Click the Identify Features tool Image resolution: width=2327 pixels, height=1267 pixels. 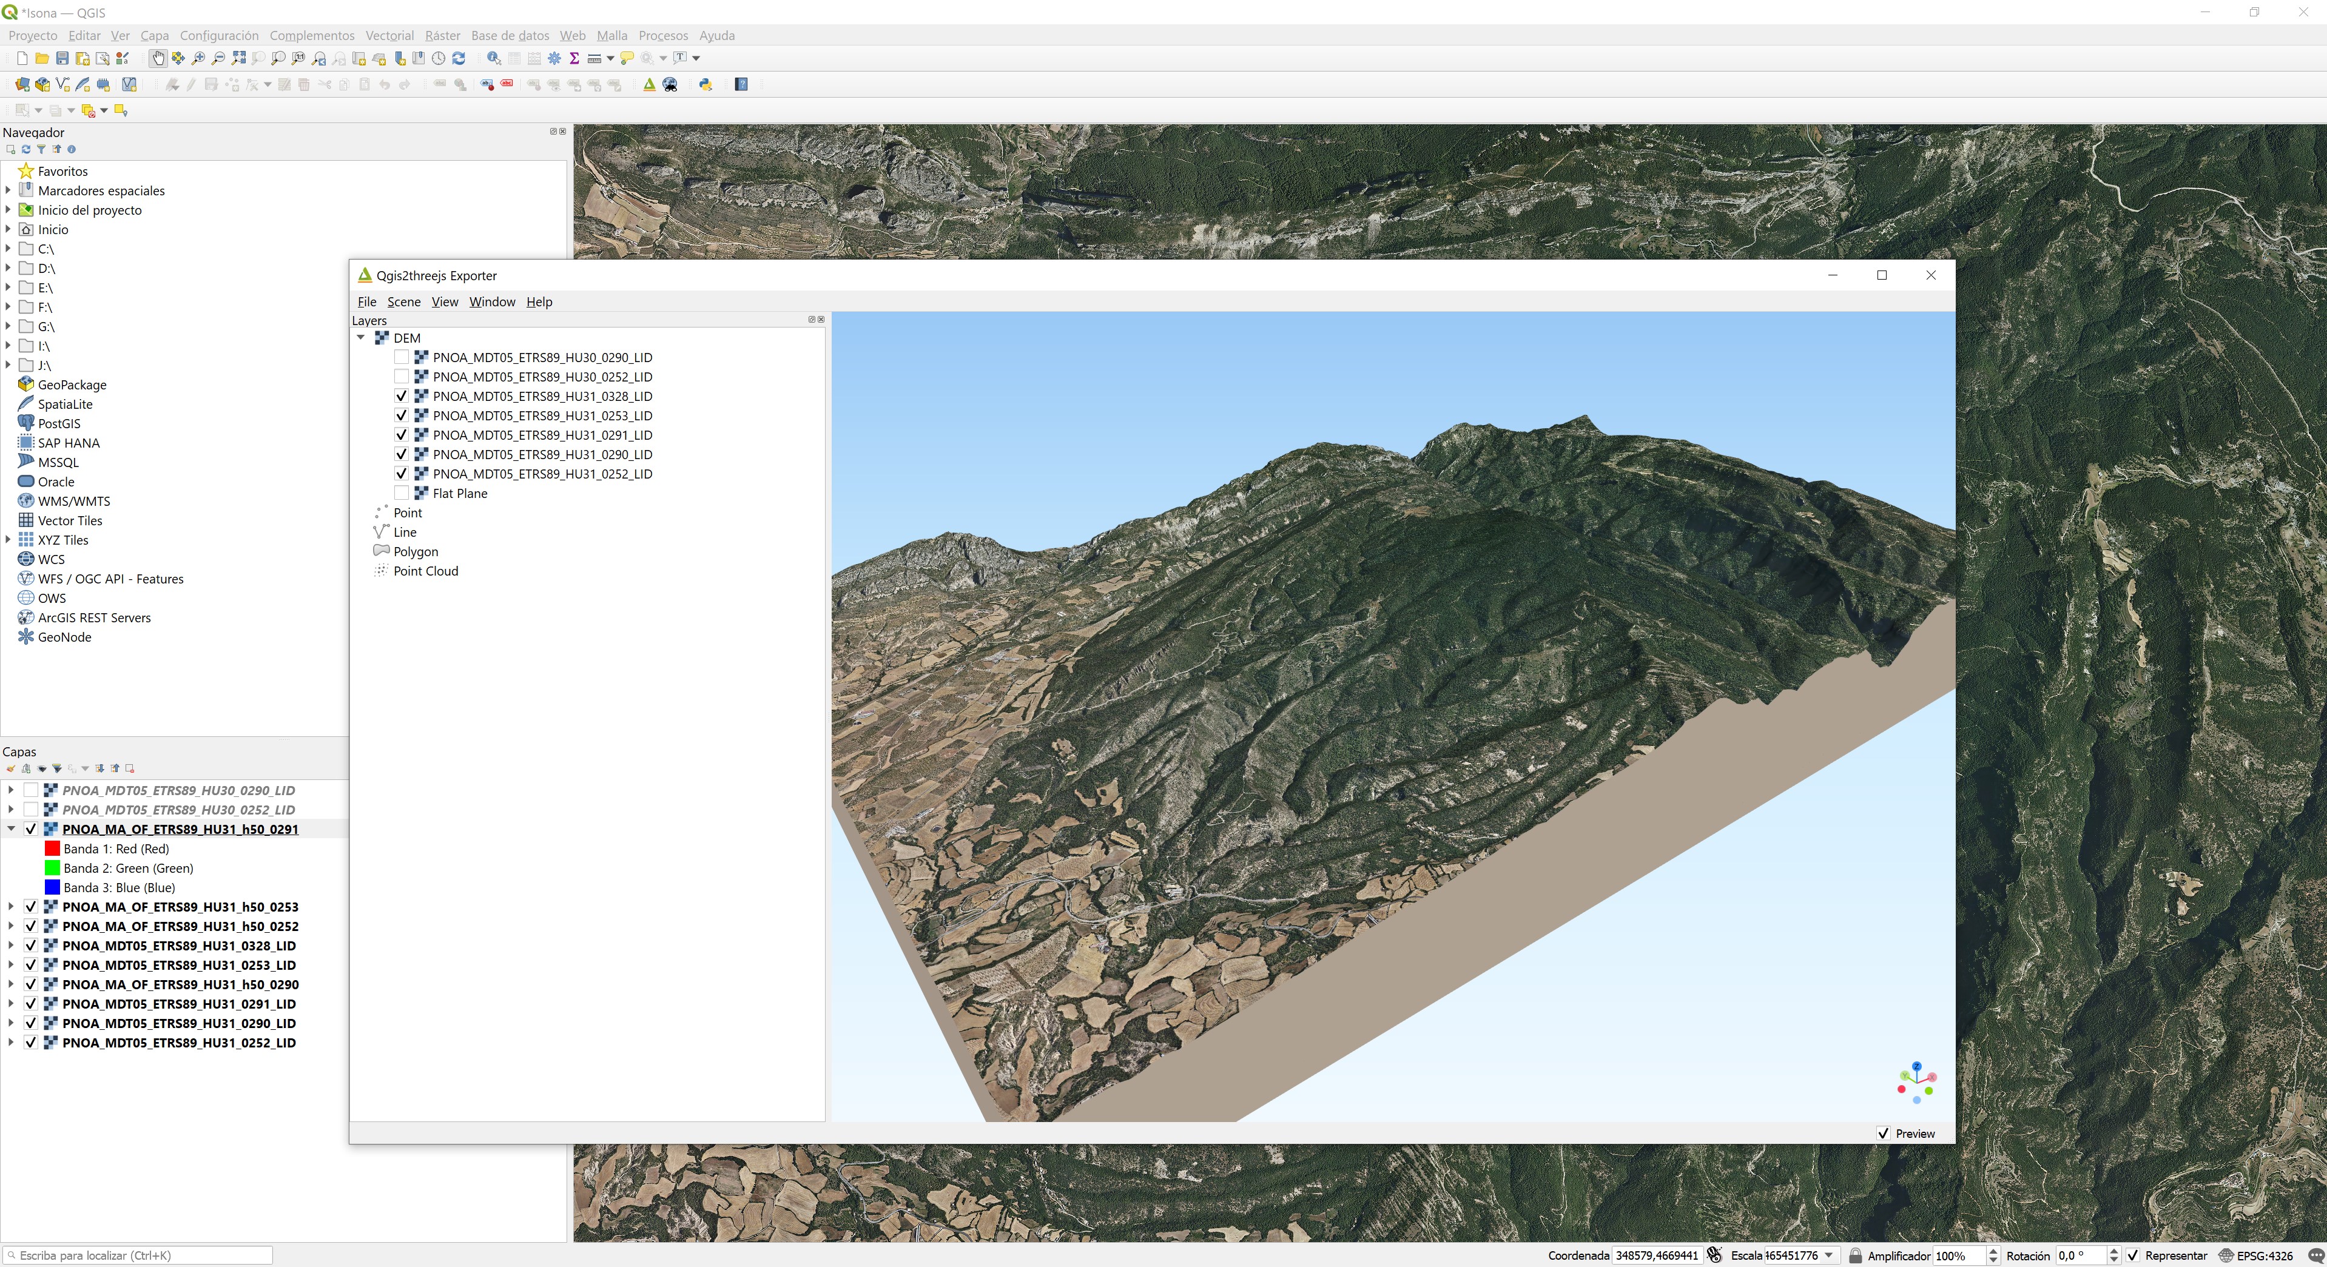click(493, 58)
